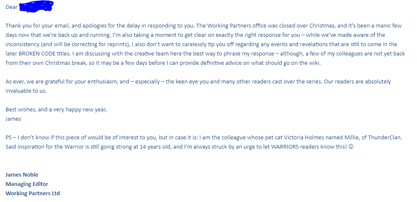
Task: Click the "BROKEN CODE" text in the first paragraph
Action: tap(35, 53)
